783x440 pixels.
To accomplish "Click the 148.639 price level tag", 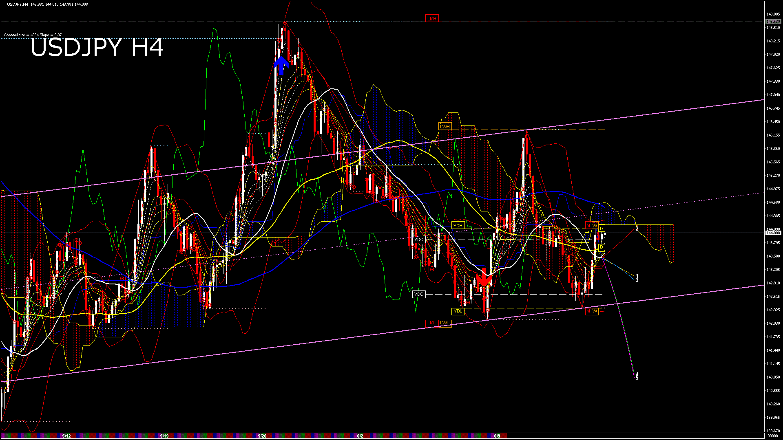I will coord(773,22).
